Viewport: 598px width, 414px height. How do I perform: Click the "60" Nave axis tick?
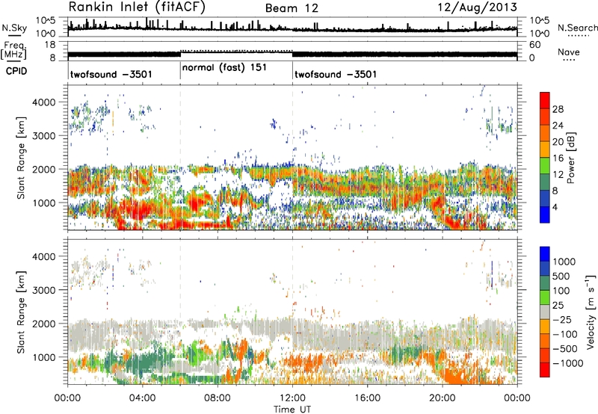point(534,45)
